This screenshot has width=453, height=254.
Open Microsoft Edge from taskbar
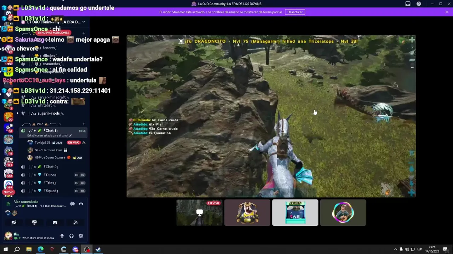point(40,249)
